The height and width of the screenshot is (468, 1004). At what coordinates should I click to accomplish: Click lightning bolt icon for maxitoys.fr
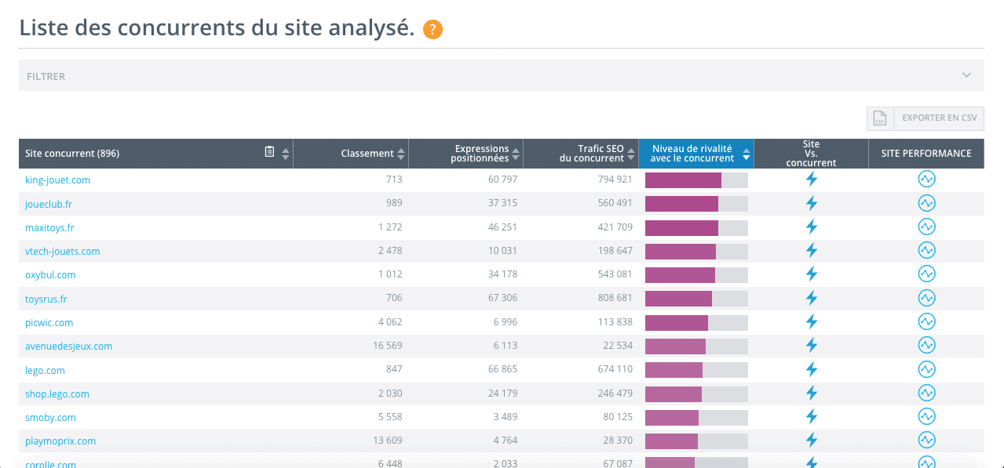[x=812, y=227]
